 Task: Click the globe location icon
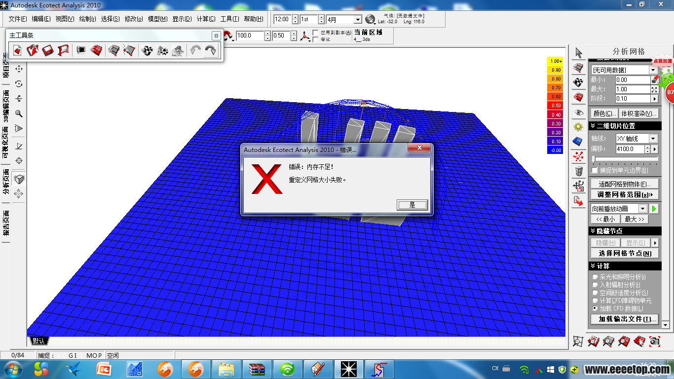click(370, 19)
